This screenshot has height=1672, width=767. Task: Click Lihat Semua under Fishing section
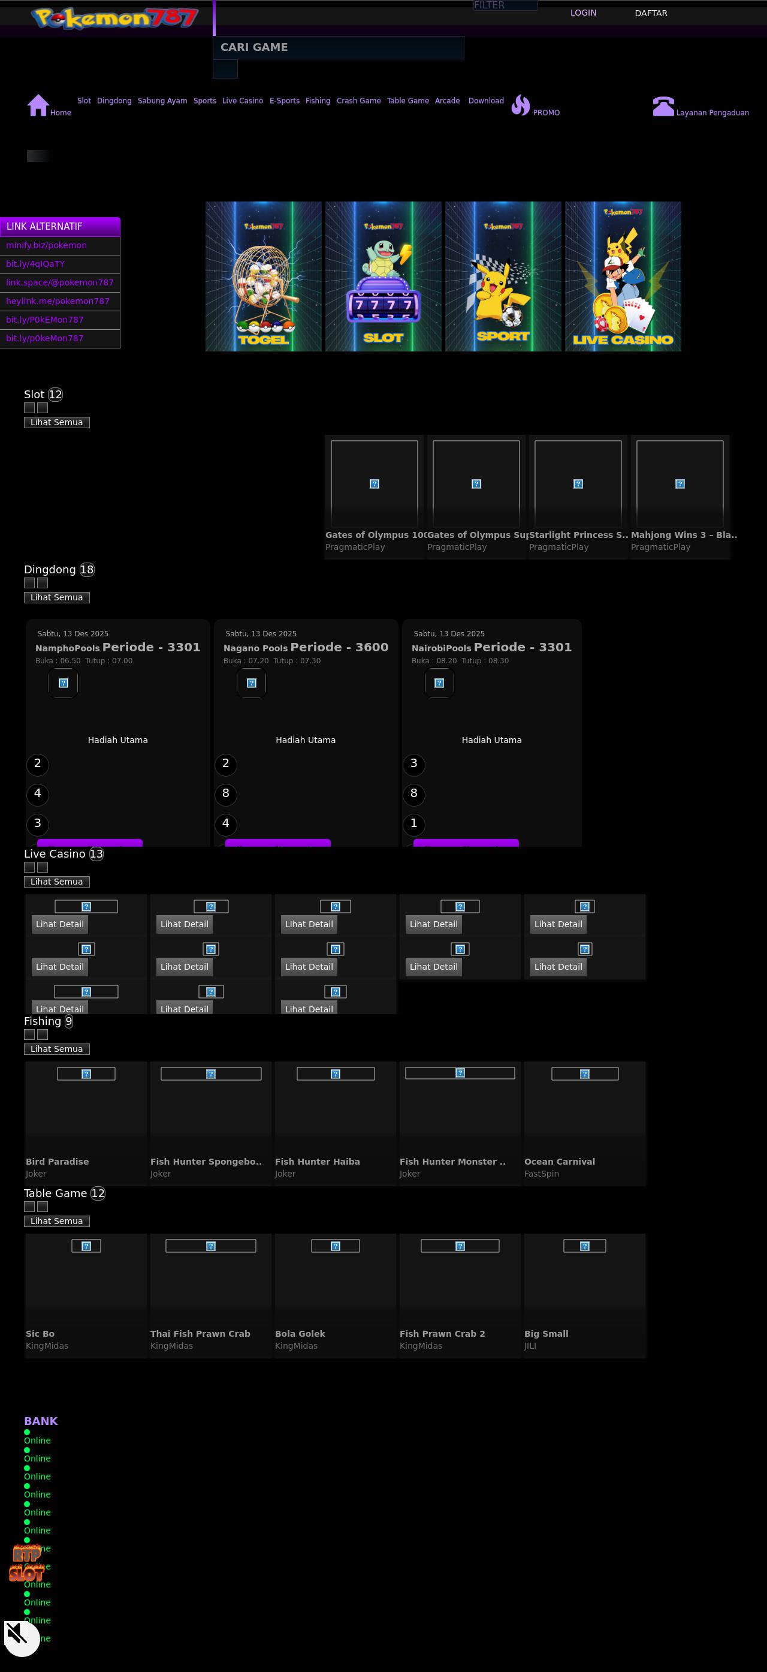(57, 1049)
